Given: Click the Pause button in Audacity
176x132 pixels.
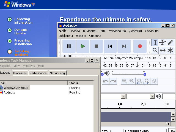Looking at the screenshot, I should (69, 46).
